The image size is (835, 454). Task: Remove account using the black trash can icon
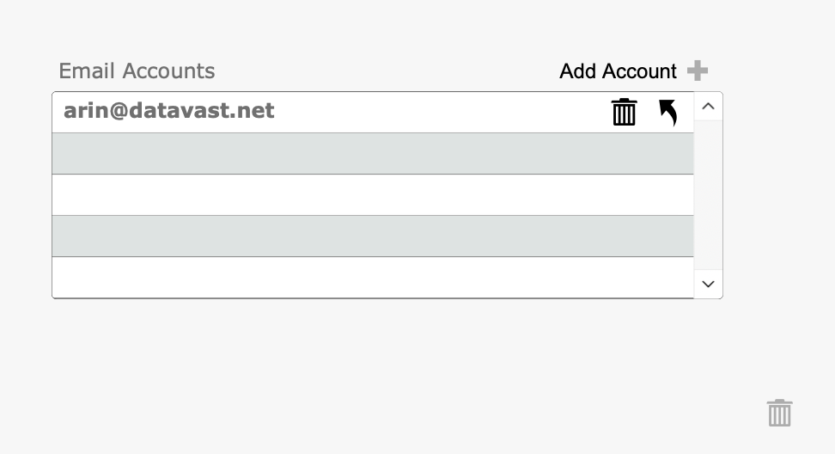(624, 112)
